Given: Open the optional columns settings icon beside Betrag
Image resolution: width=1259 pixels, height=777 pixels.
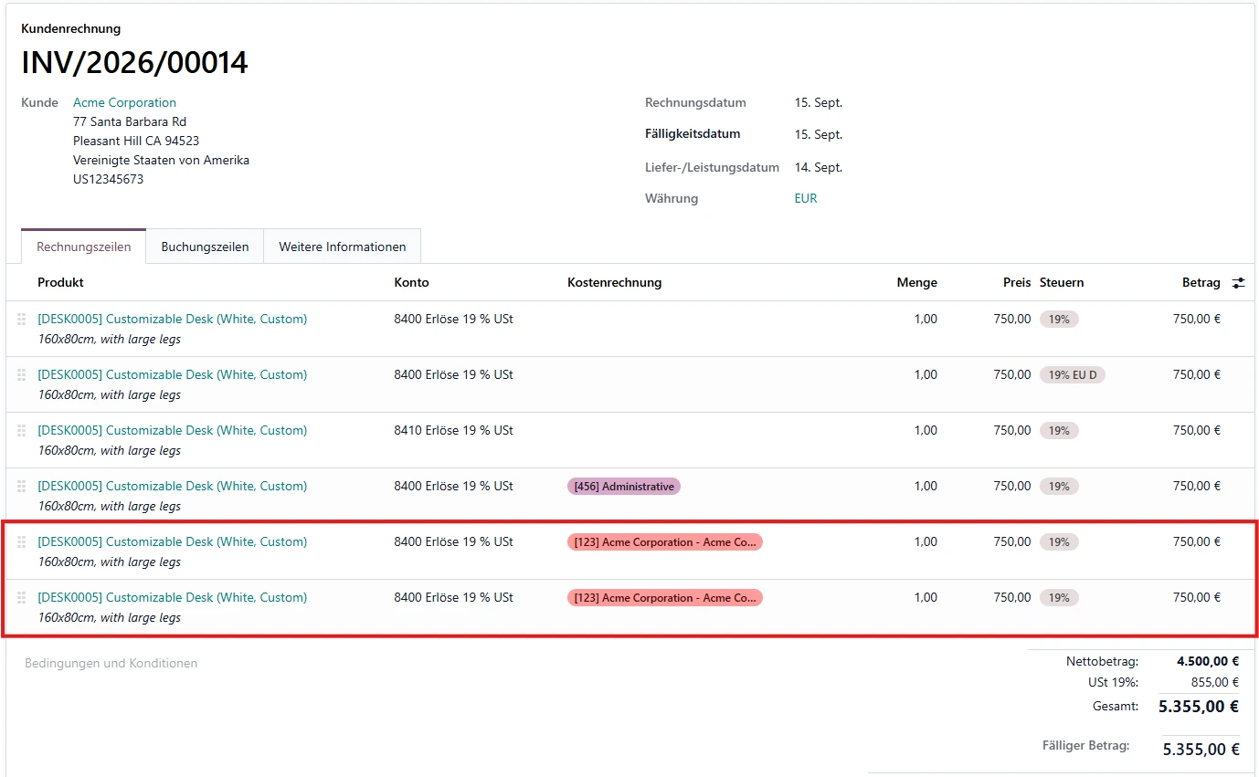Looking at the screenshot, I should click(1238, 283).
